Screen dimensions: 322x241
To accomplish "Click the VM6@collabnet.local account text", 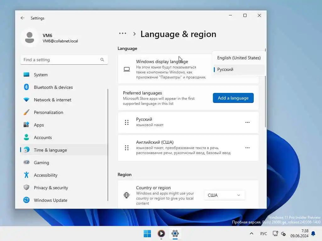I will tap(60, 41).
